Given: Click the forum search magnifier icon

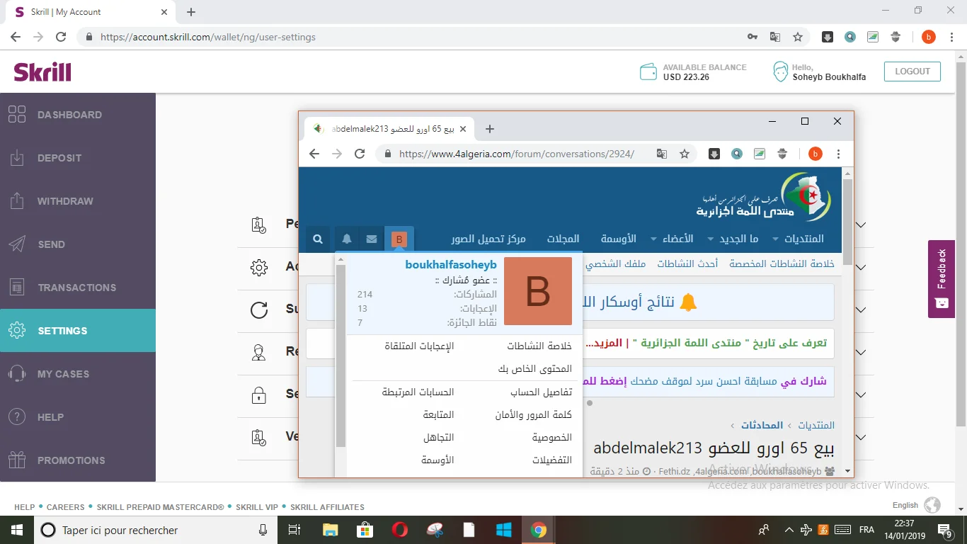Looking at the screenshot, I should pyautogui.click(x=318, y=239).
